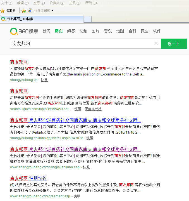The height and width of the screenshot is (201, 189).
Task: Select the 商友邦网_360搜索 browser tab
Action: pos(42,19)
